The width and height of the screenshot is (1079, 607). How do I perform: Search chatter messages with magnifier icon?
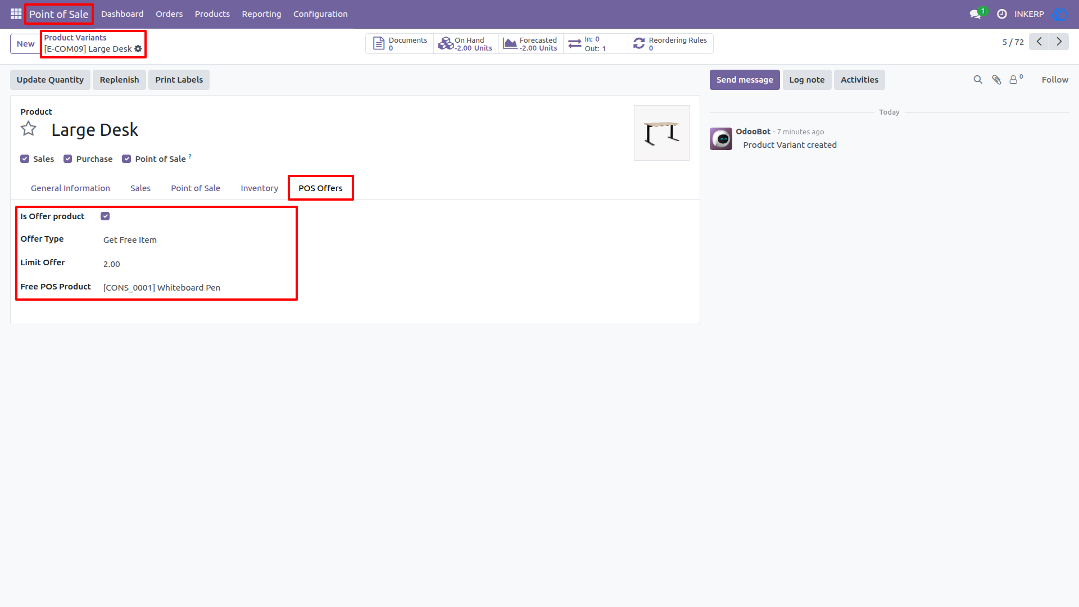pos(978,80)
